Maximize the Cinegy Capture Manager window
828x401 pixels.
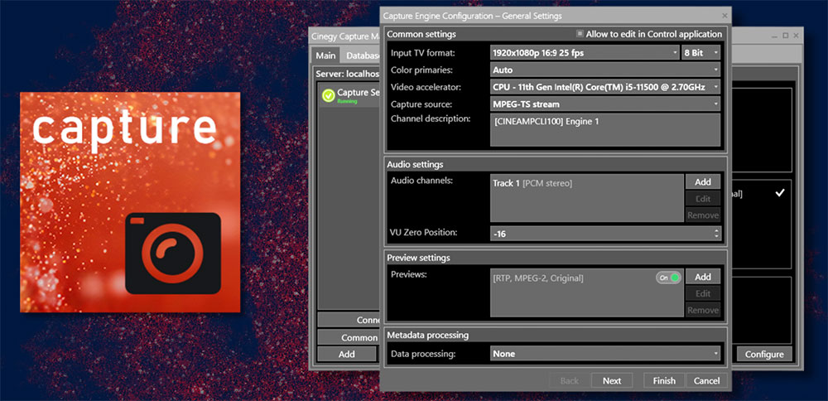pyautogui.click(x=786, y=36)
